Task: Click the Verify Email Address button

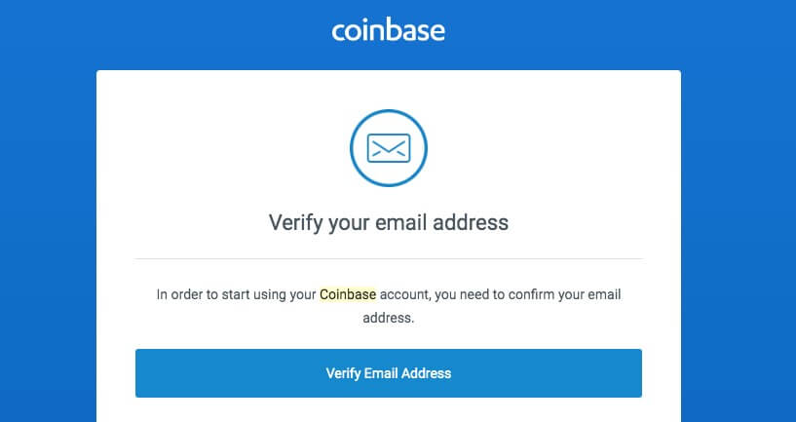Action: pyautogui.click(x=389, y=373)
